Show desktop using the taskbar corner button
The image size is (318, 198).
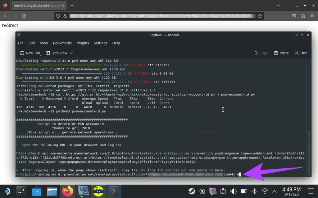click(311, 191)
